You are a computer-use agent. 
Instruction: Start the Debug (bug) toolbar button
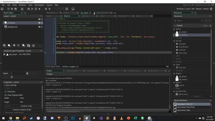coord(29,9)
